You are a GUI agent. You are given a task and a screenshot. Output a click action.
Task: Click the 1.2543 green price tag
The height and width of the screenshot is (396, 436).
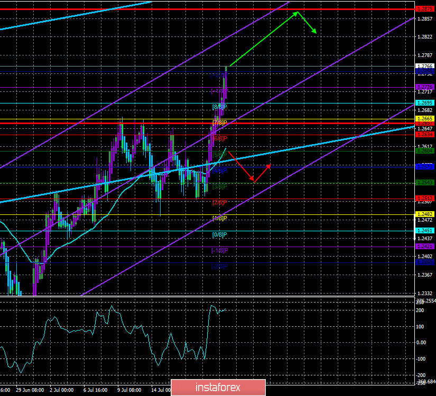click(424, 182)
